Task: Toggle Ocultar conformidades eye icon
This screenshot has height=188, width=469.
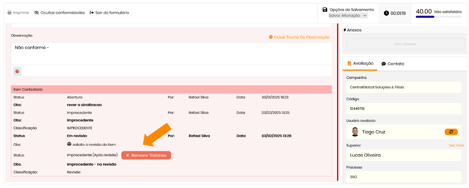Action: [x=36, y=13]
